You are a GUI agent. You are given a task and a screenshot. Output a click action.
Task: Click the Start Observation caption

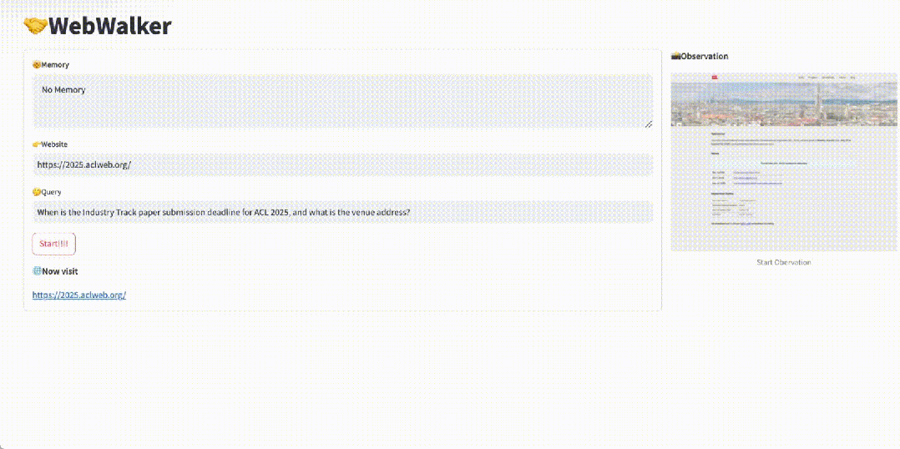783,262
